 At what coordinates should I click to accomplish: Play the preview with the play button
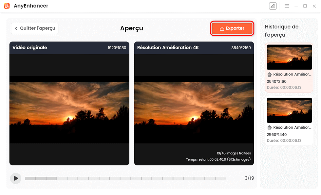click(x=16, y=178)
